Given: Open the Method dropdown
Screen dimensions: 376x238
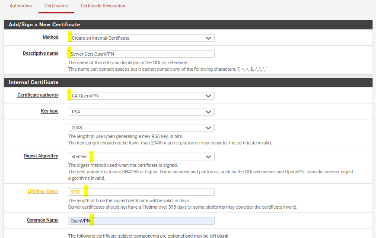Looking at the screenshot, I should click(x=141, y=38).
